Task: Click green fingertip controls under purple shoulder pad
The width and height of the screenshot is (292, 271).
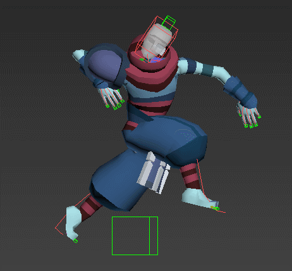Action: point(116,105)
